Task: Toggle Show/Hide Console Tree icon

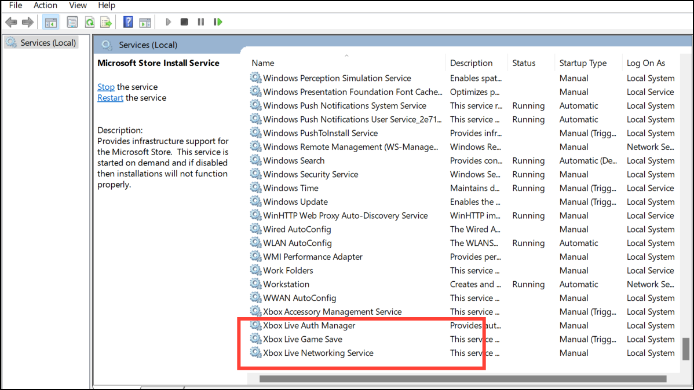Action: tap(51, 22)
